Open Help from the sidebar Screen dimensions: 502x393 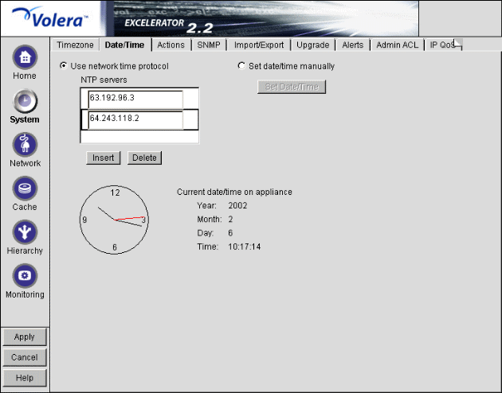pyautogui.click(x=25, y=378)
